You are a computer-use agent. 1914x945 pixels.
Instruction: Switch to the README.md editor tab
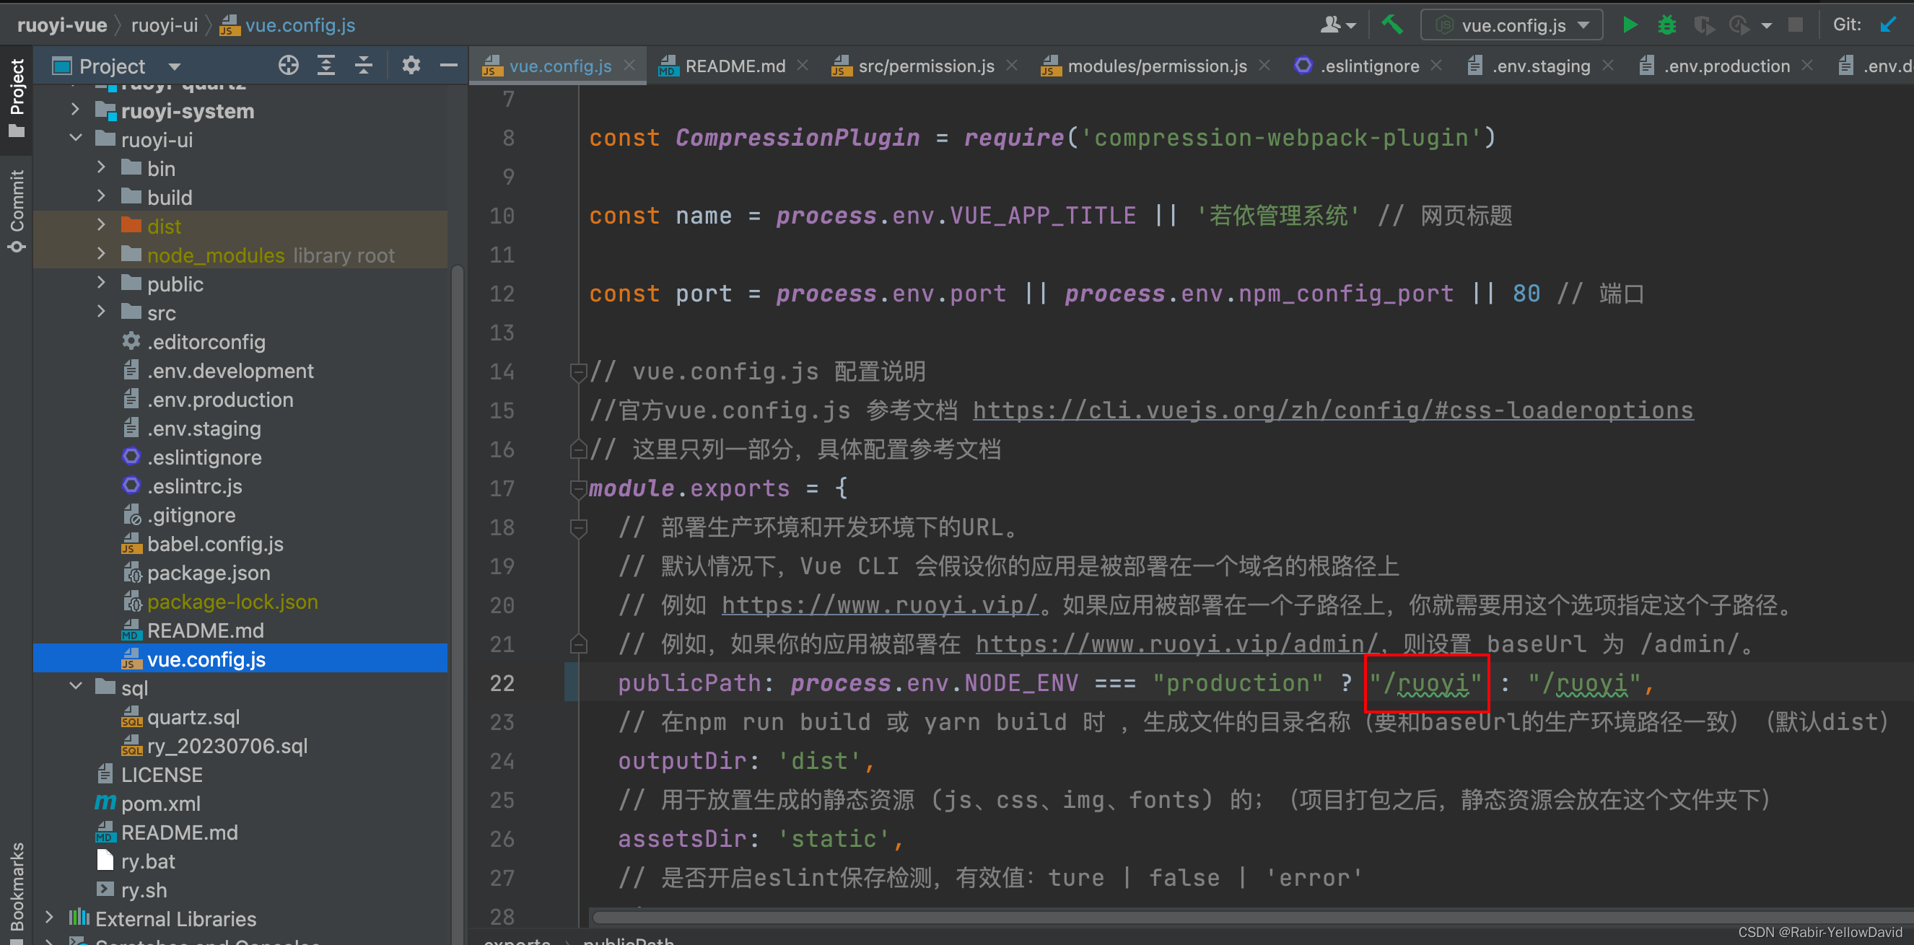tap(734, 66)
